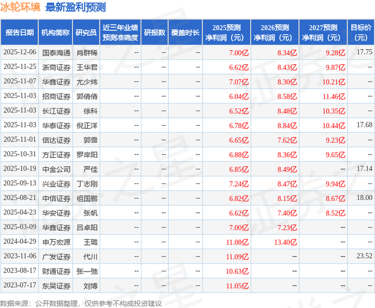
Task: Click the 冰轮环境 title text
Action: pyautogui.click(x=20, y=7)
